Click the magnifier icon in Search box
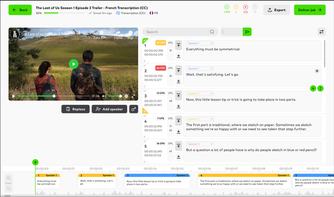This screenshot has height=197, width=334. [212, 32]
